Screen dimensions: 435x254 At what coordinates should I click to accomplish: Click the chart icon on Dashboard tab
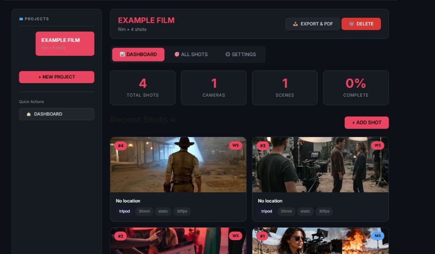click(x=122, y=54)
